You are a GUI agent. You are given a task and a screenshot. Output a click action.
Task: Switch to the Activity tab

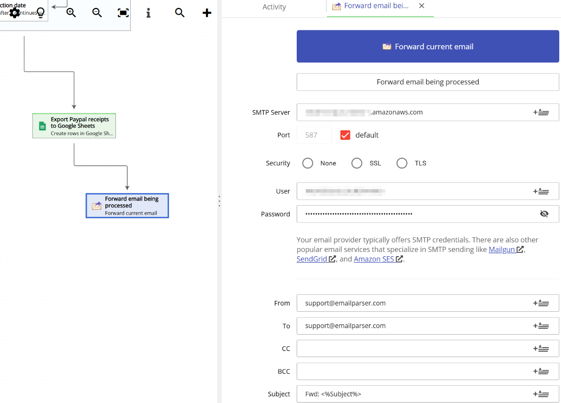274,7
